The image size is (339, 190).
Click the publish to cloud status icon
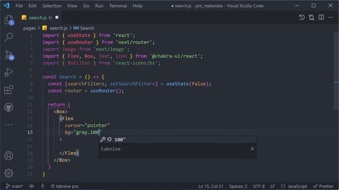[32, 186]
